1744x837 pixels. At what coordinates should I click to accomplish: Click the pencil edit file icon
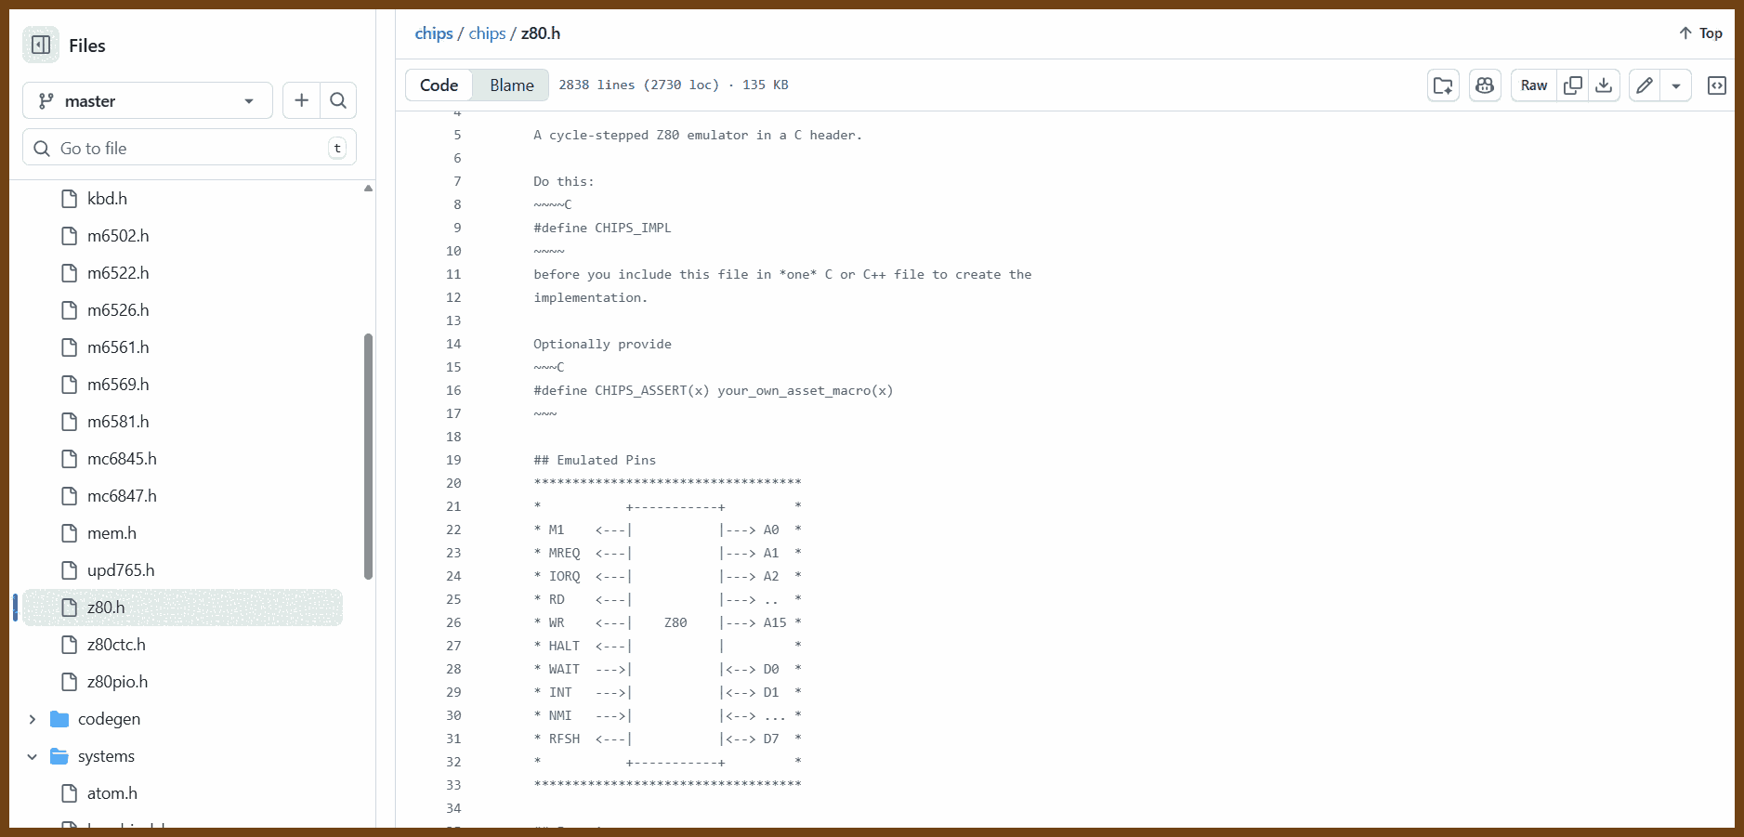1645,85
